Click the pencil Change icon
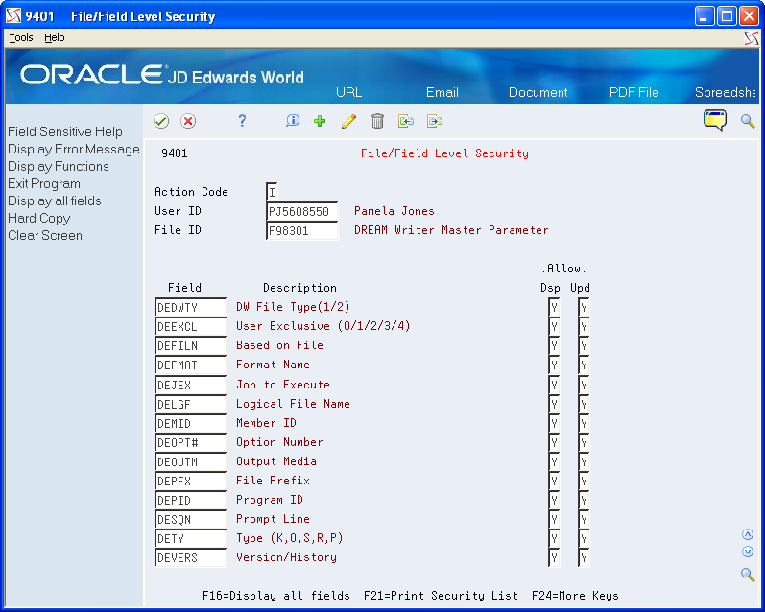Viewport: 765px width, 612px height. click(348, 121)
